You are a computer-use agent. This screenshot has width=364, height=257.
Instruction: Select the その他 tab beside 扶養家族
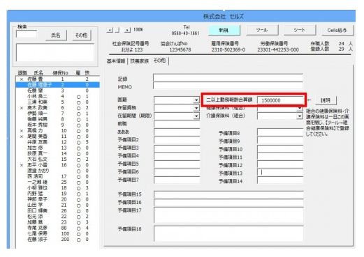coord(159,61)
